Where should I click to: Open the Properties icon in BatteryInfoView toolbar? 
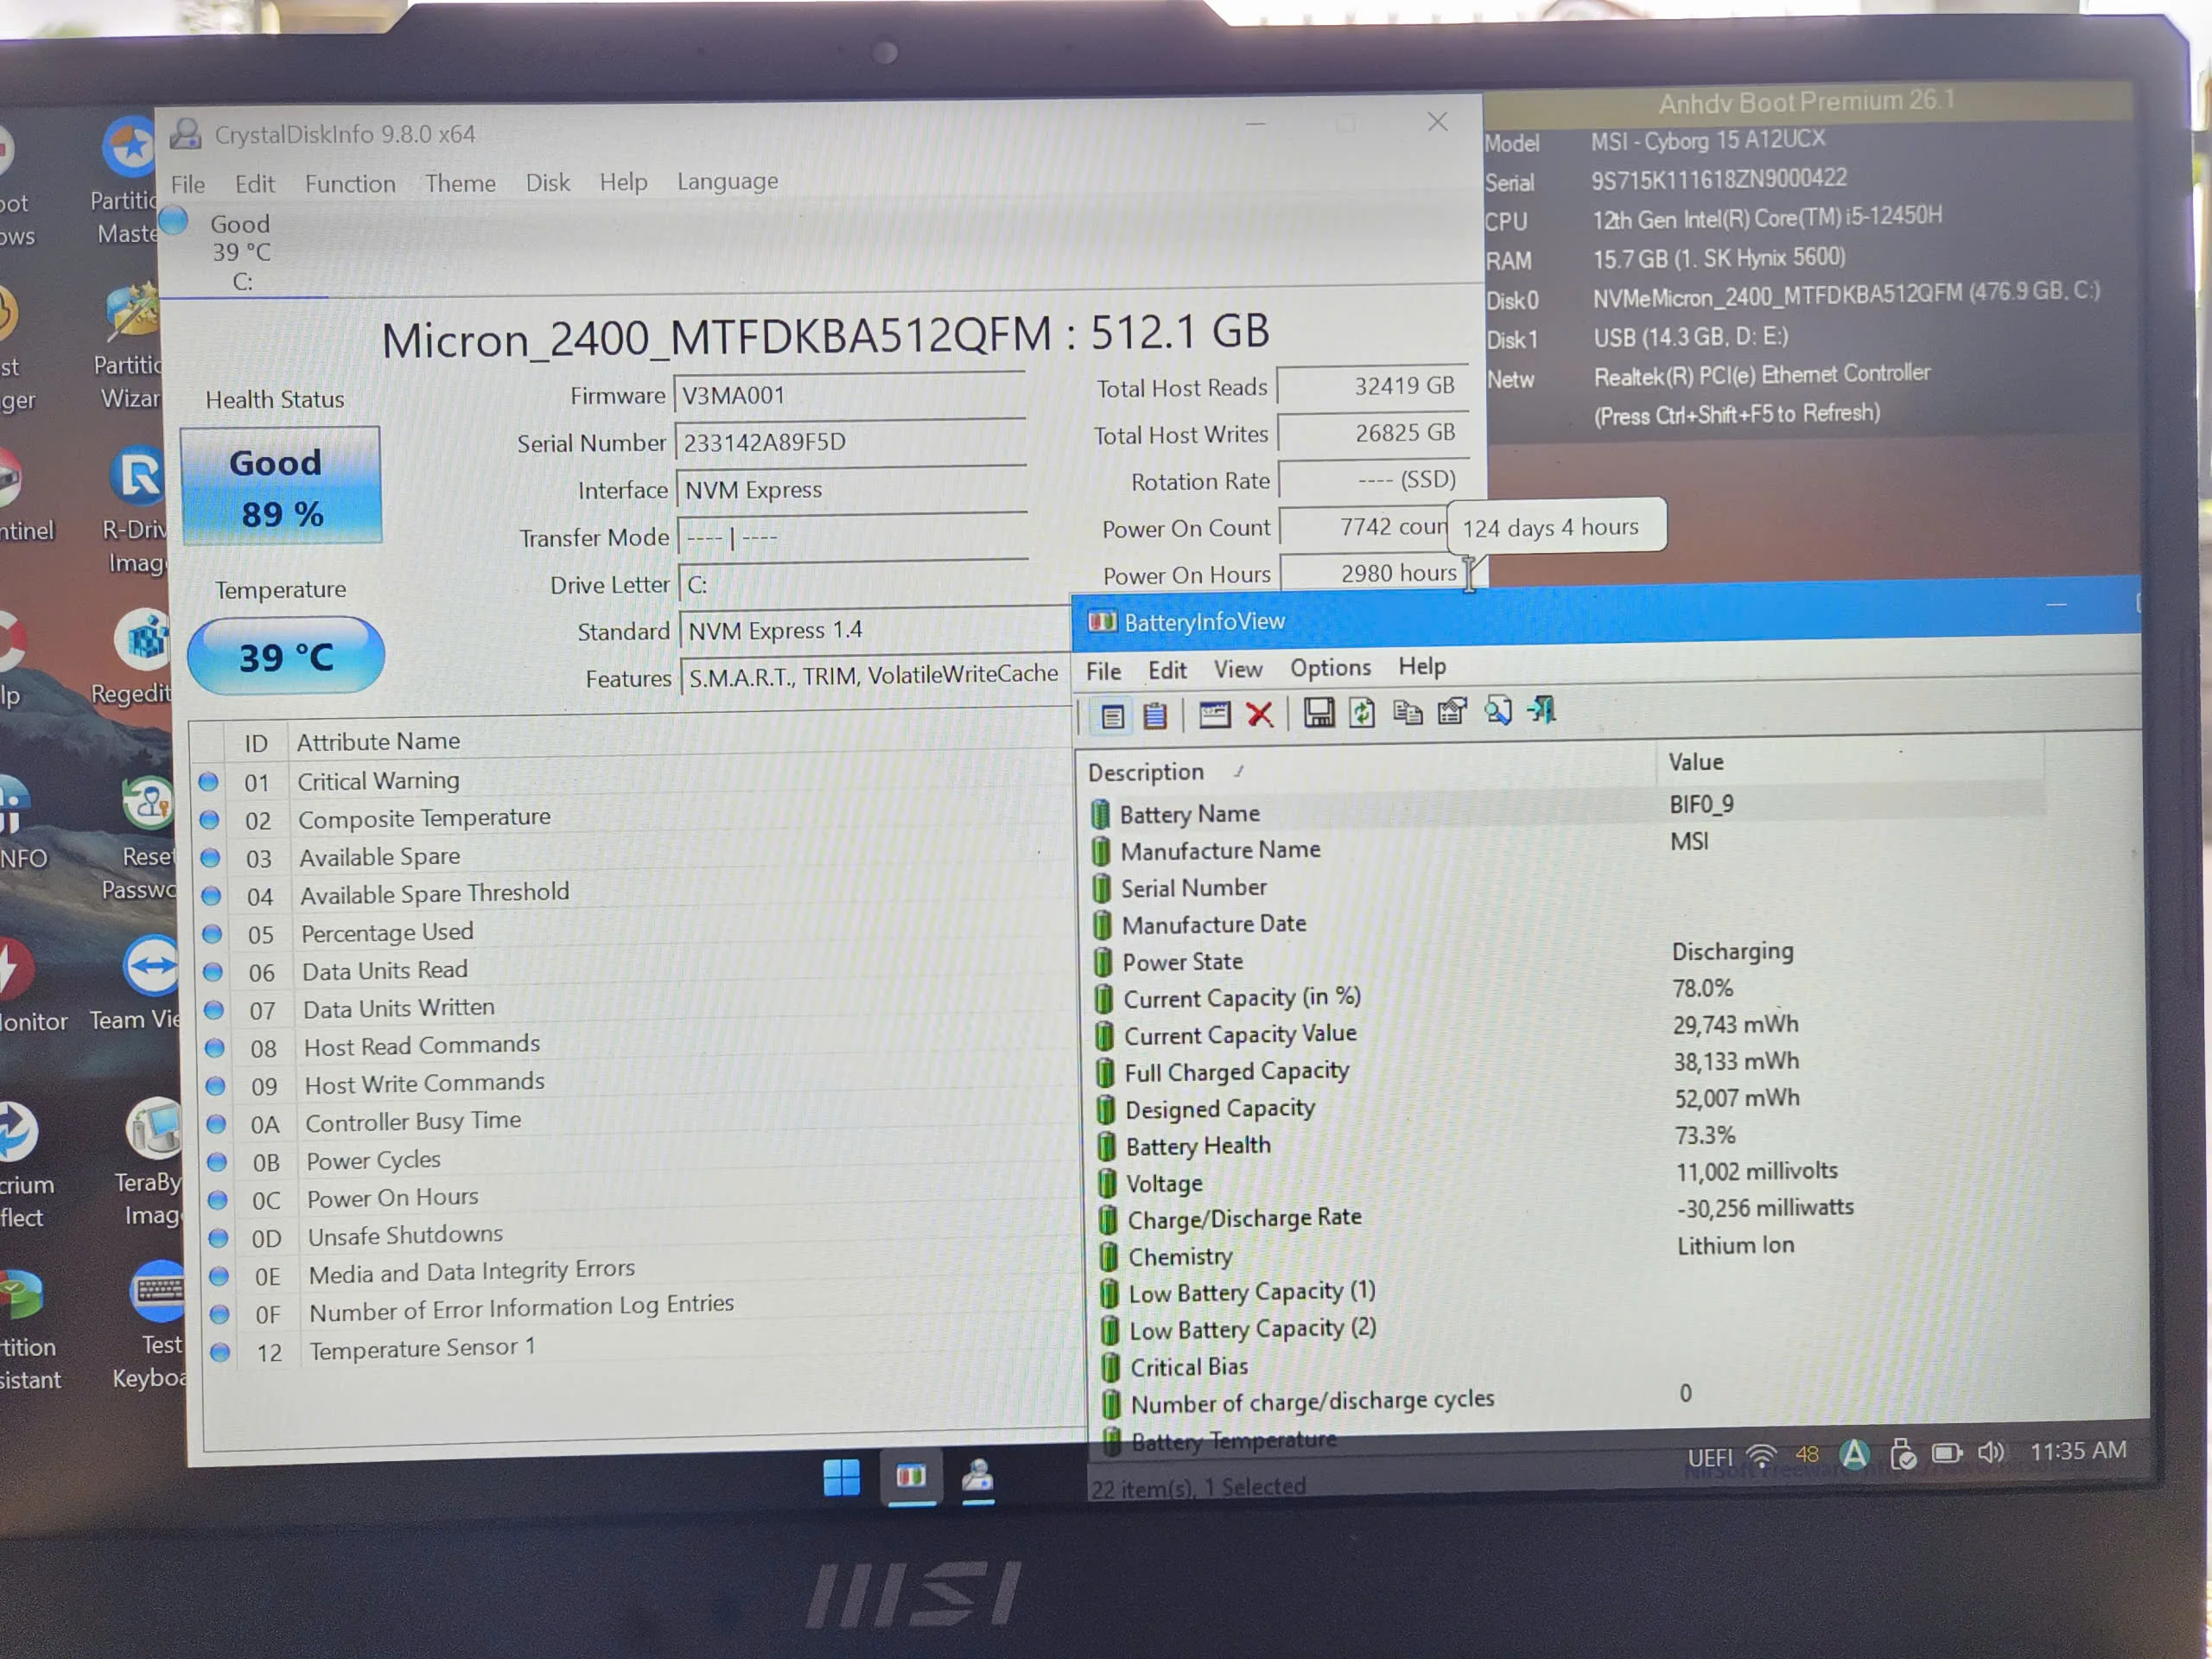[1452, 711]
